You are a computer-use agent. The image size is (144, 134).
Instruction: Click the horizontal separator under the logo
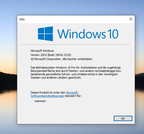[75, 45]
